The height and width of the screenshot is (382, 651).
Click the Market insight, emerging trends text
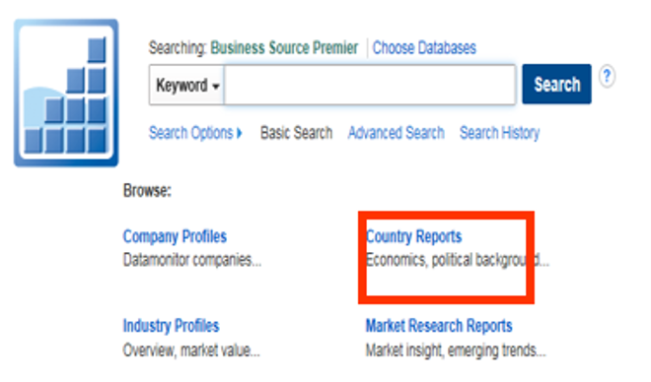tap(456, 350)
